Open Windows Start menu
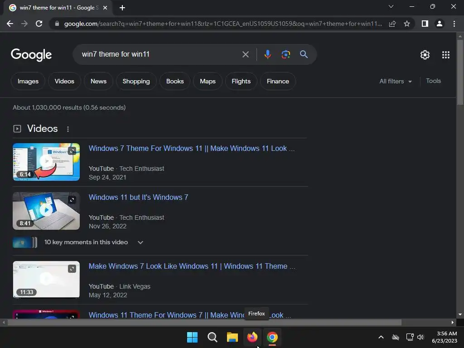464x348 pixels. [192, 337]
